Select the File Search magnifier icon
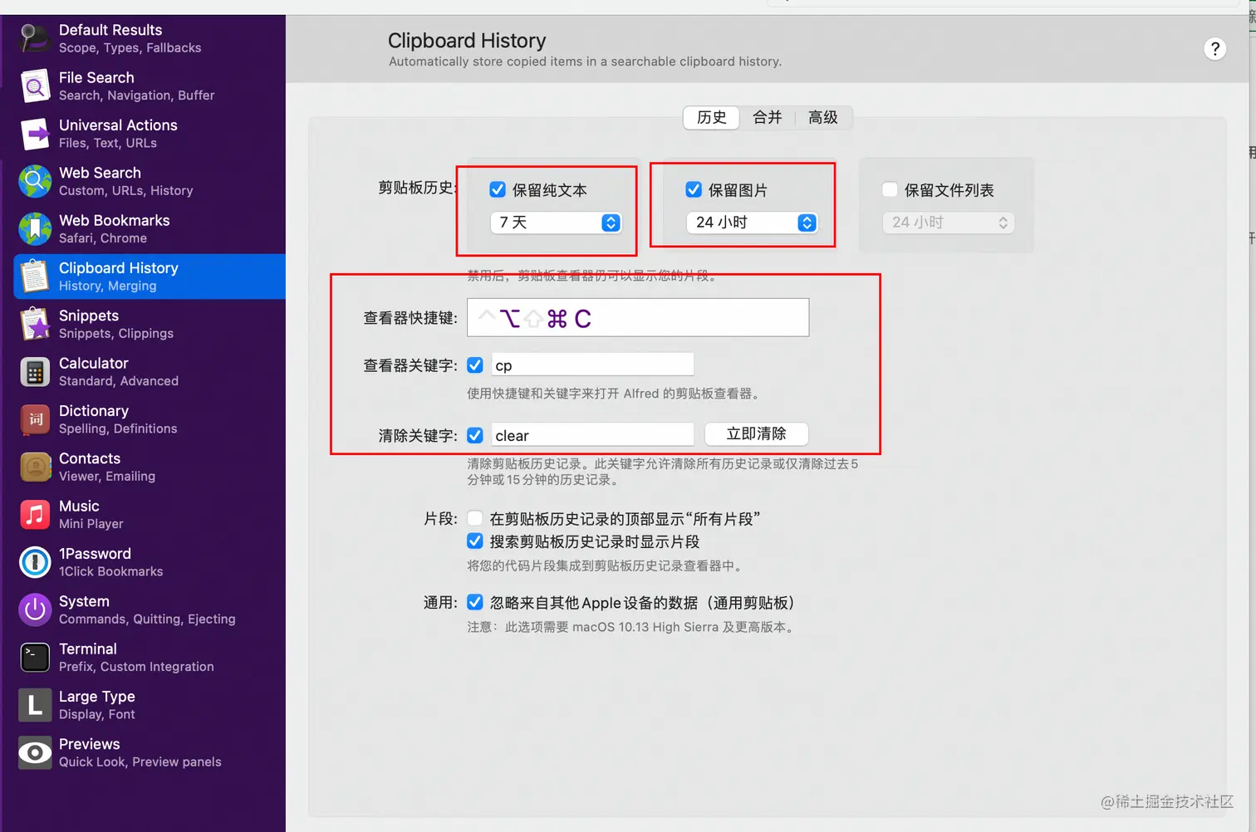The image size is (1256, 832). [35, 86]
